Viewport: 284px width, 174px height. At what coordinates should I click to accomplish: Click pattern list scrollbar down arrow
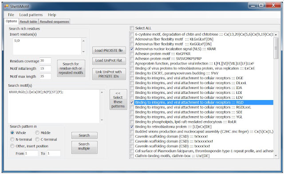coord(276,156)
